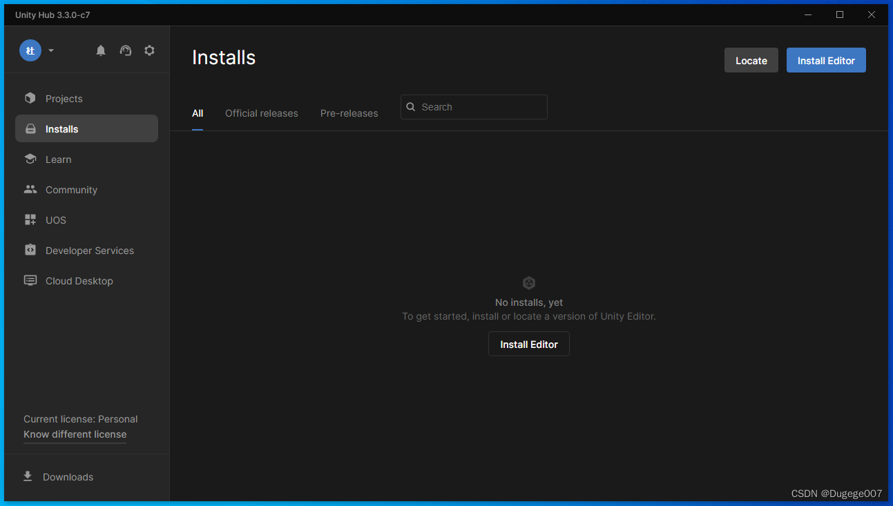Screen dimensions: 893x506
Task: Click the Locate button
Action: (x=751, y=60)
